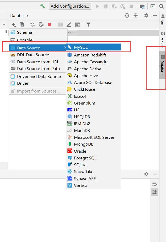Select SQLite data source
The height and width of the screenshot is (242, 166).
94,165
